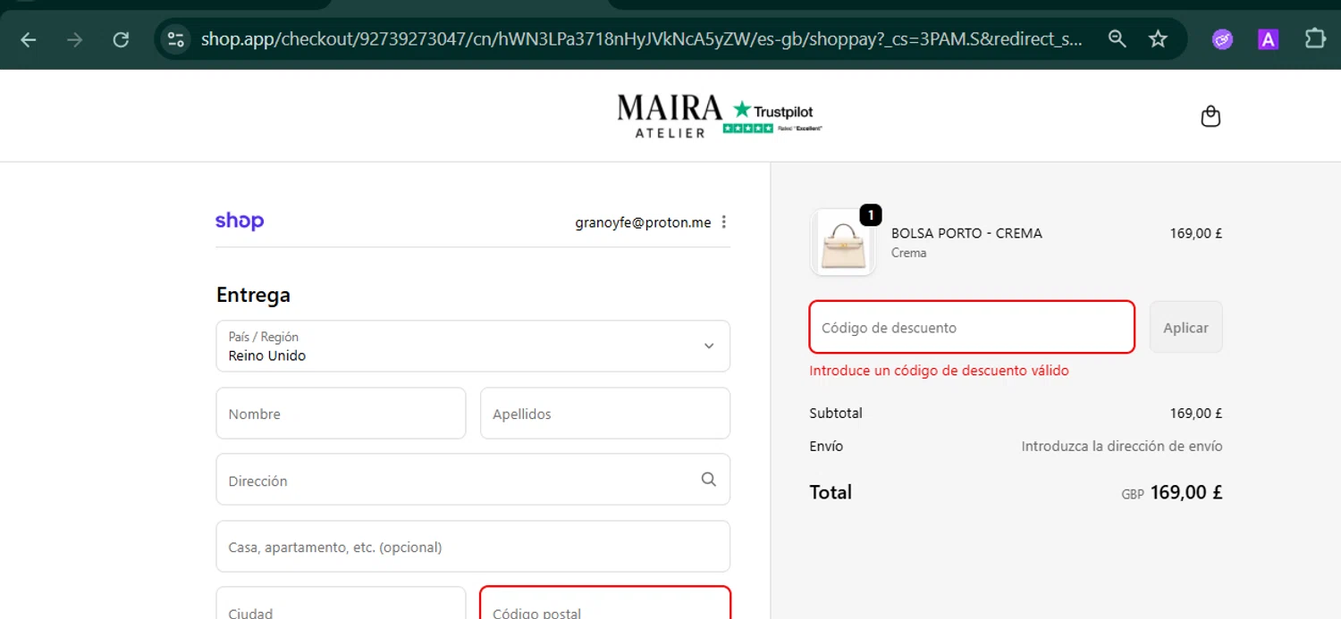Click the Envío label
The height and width of the screenshot is (619, 1341).
pos(826,446)
